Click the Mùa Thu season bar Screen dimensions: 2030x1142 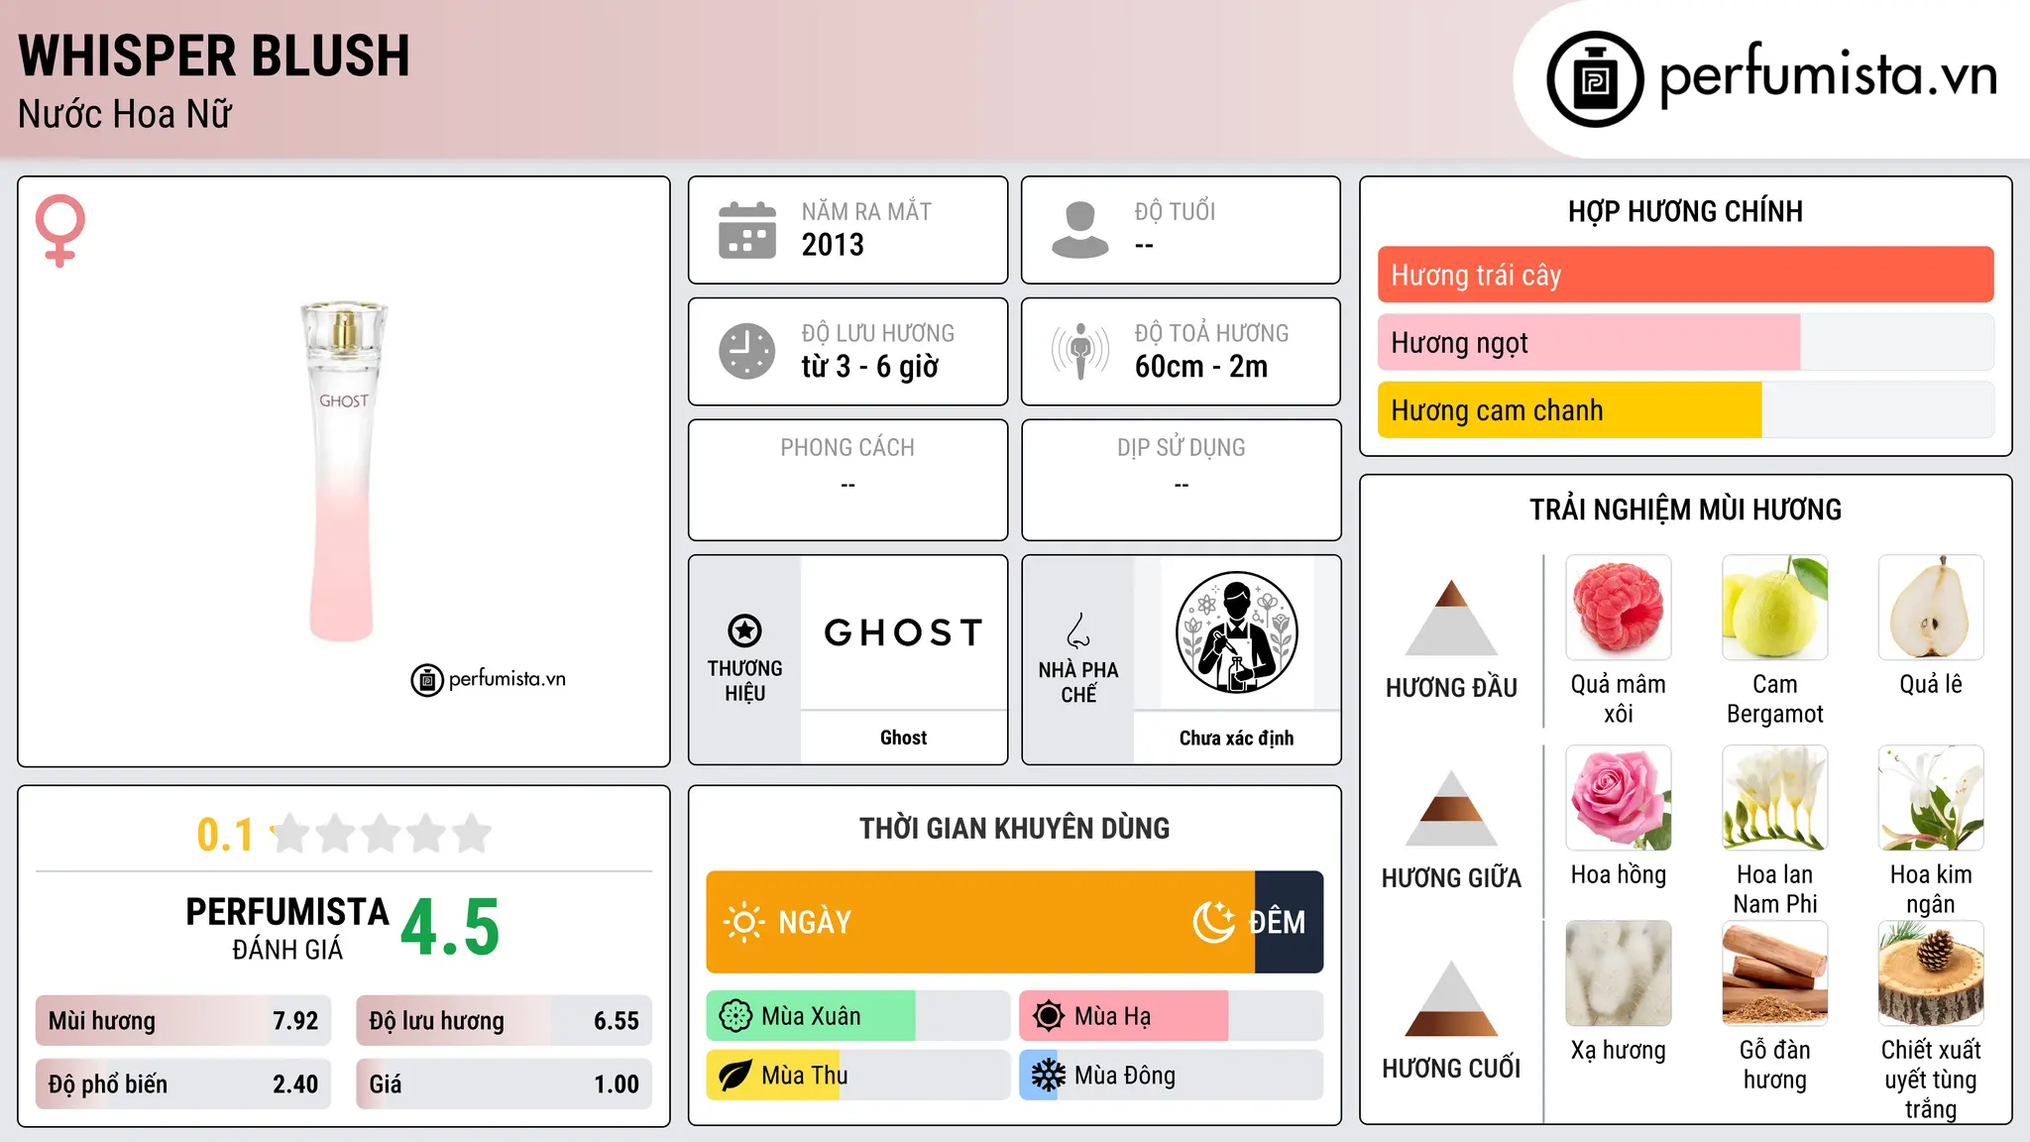pos(857,1076)
